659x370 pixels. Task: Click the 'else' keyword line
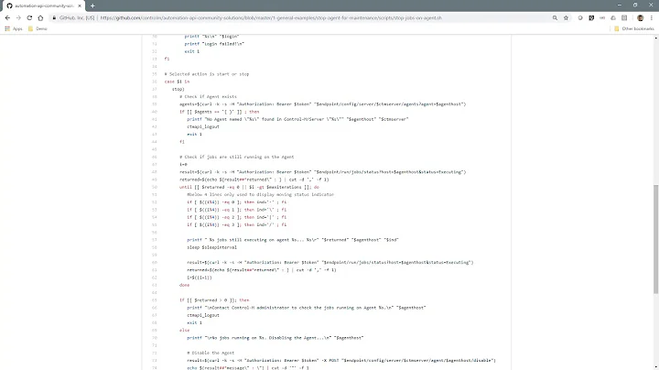click(x=184, y=330)
